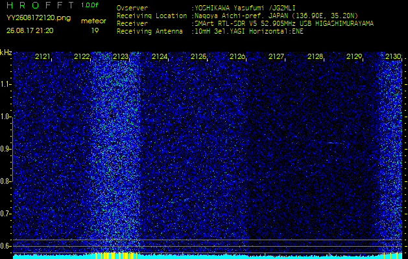This screenshot has width=408, height=259.
Task: Click the Receiver label
Action: click(x=132, y=24)
